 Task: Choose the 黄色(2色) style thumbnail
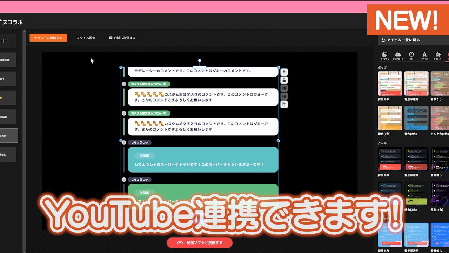tap(390, 118)
